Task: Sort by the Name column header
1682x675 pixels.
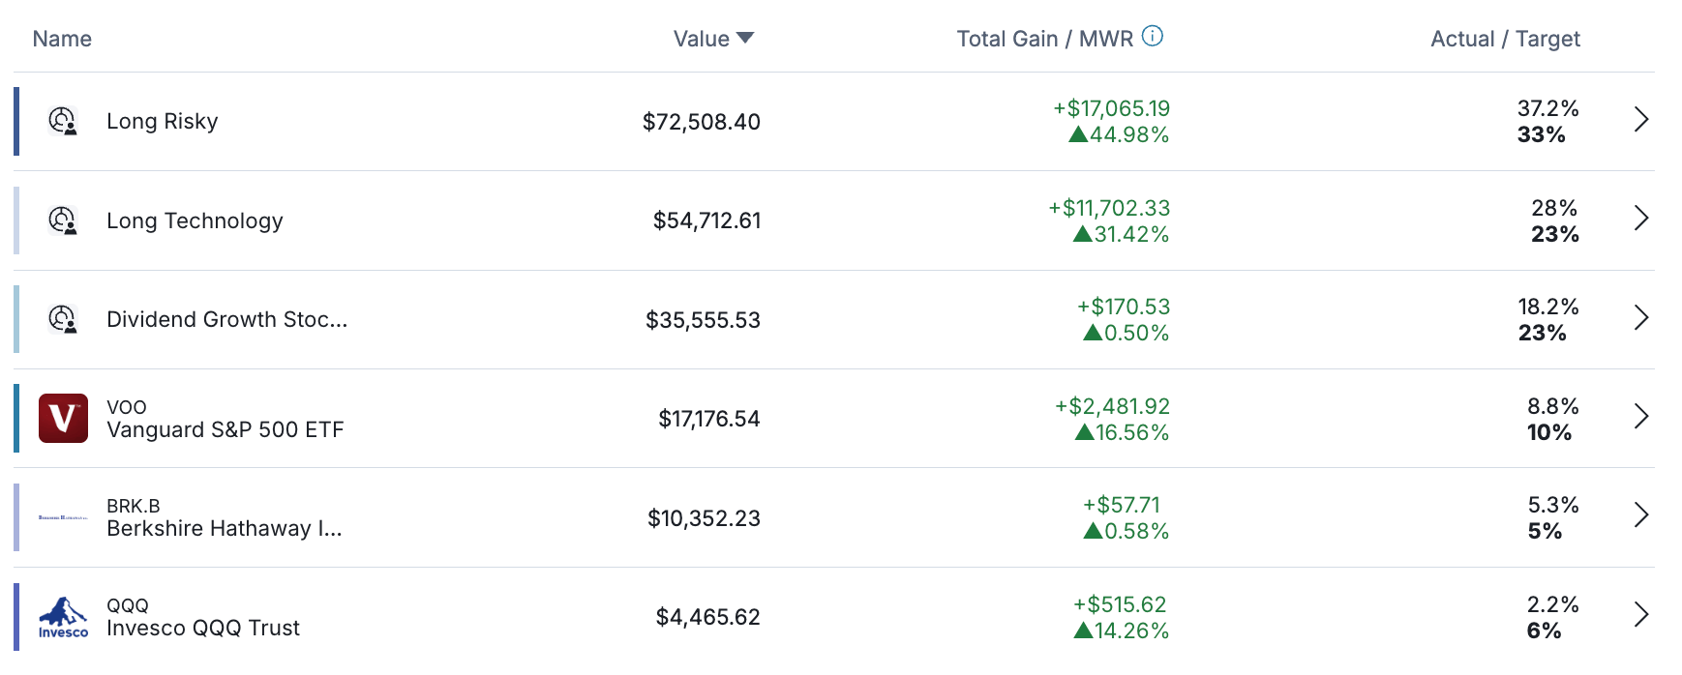Action: click(x=62, y=39)
